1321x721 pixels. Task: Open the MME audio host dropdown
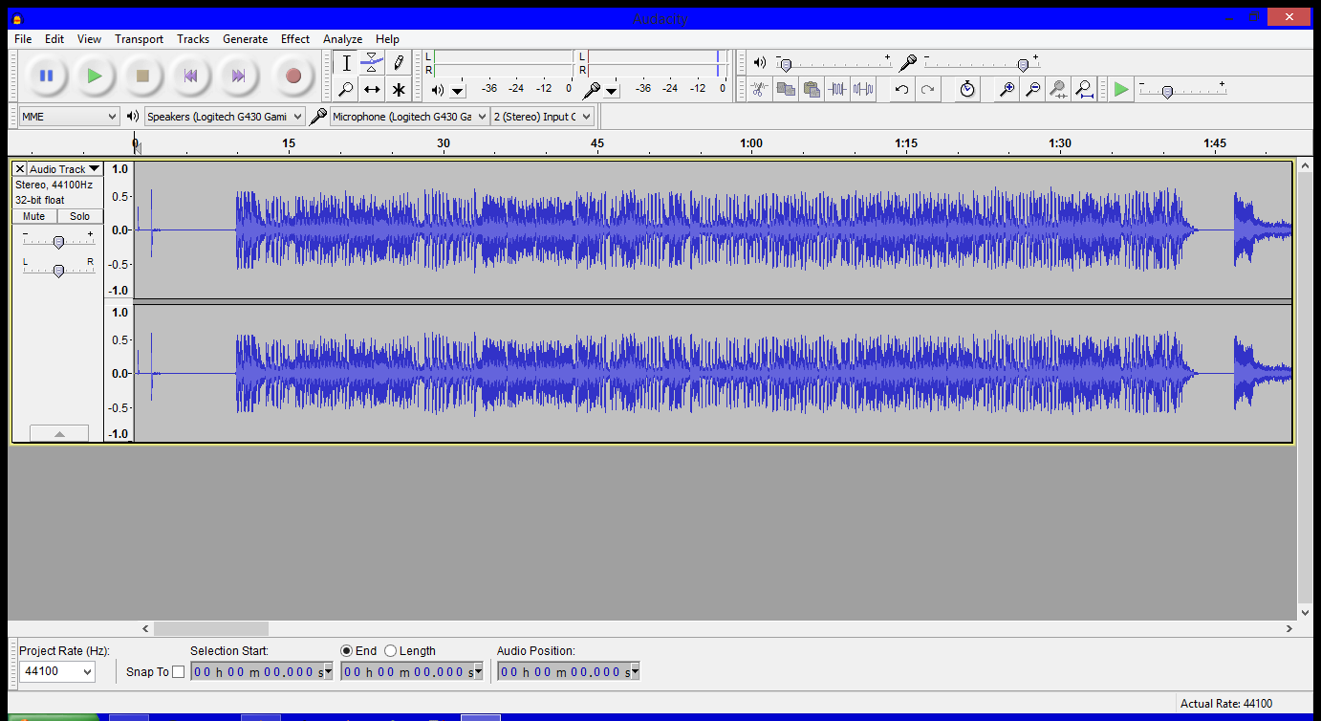tap(70, 117)
